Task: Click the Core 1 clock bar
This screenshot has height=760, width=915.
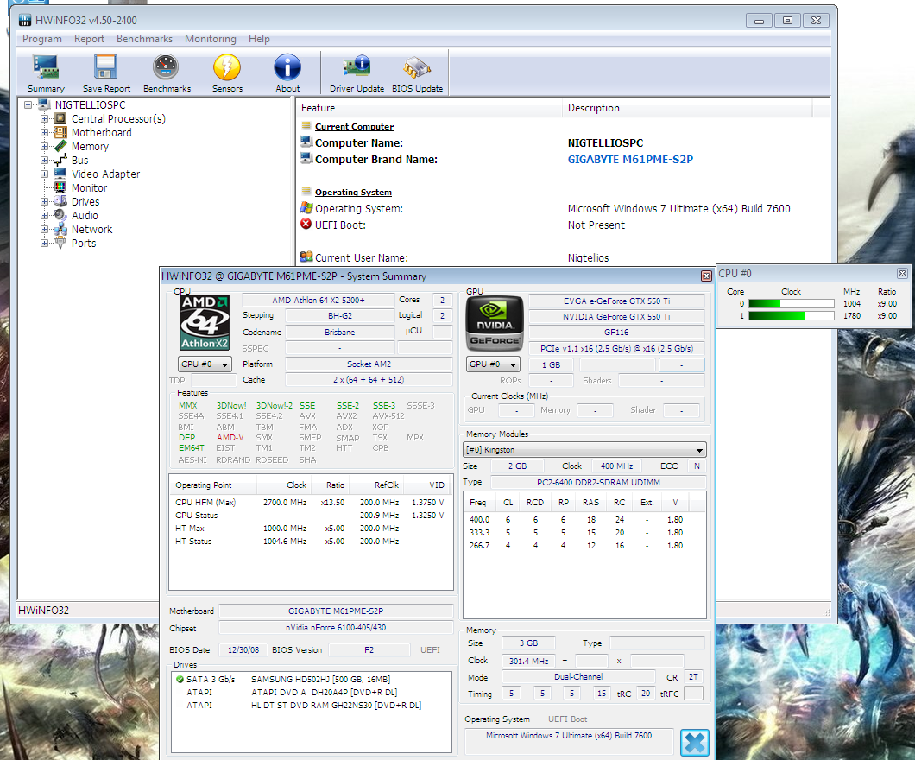Action: [792, 316]
